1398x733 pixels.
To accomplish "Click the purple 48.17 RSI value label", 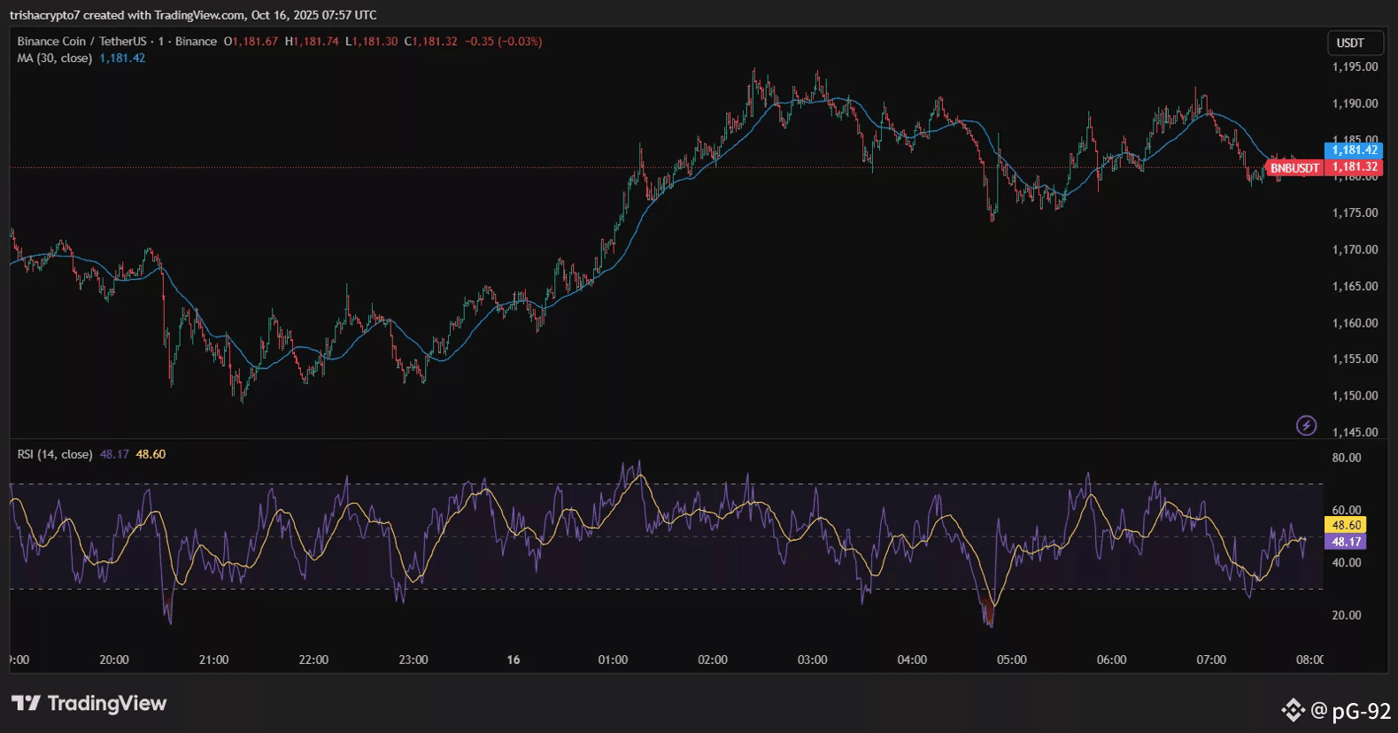I will tap(1346, 542).
